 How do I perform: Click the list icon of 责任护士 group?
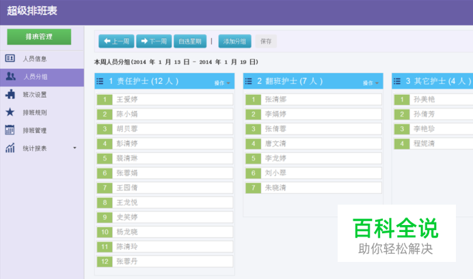coord(100,81)
